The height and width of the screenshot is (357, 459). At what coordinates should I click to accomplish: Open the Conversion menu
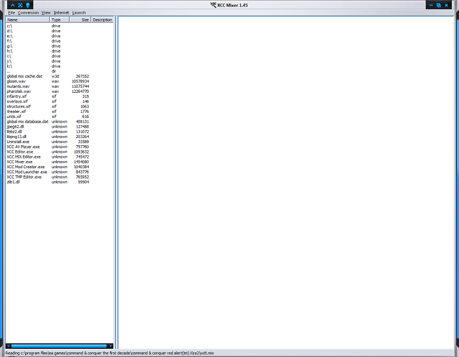[x=28, y=12]
